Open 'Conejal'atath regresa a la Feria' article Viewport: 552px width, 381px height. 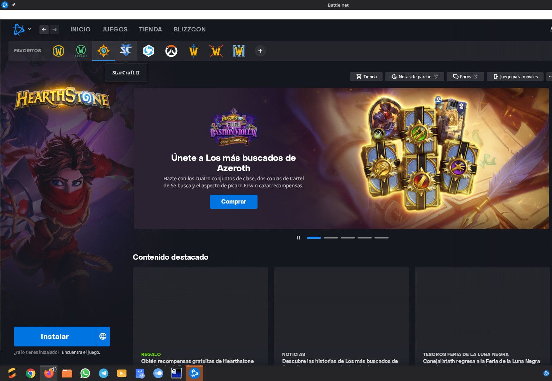[x=482, y=316]
